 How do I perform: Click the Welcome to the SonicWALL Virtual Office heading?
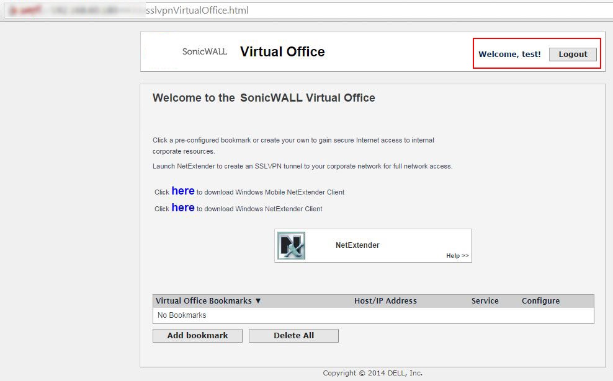click(x=264, y=98)
